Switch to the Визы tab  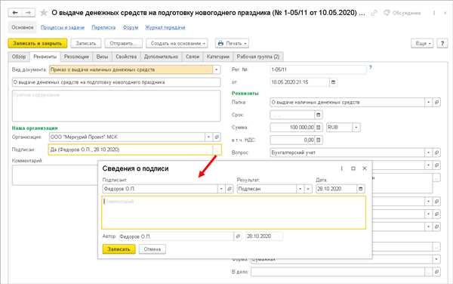click(x=102, y=57)
